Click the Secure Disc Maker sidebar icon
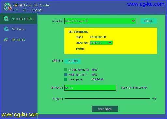This screenshot has width=167, height=119. (6, 19)
